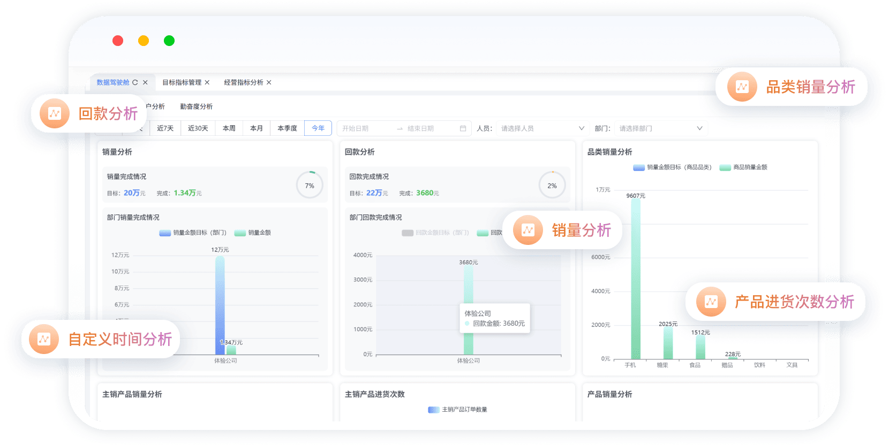889x446 pixels.
Task: Switch to the 目标指标管理 tab
Action: (182, 82)
